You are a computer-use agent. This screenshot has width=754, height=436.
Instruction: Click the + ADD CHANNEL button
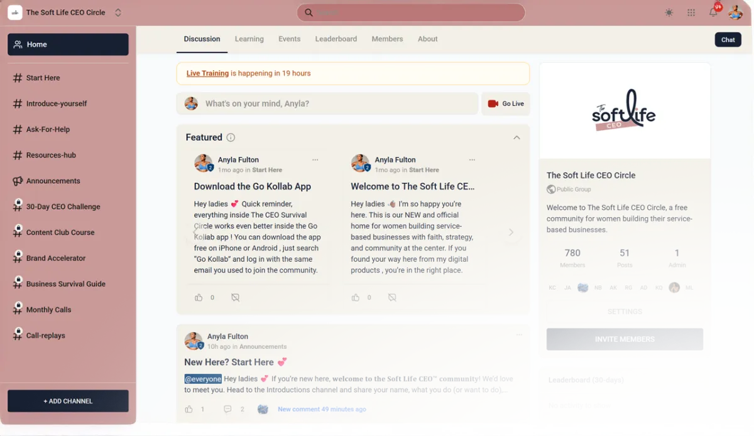click(68, 401)
